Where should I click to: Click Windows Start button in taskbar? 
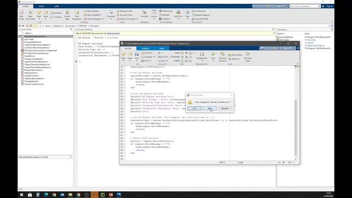point(21,195)
